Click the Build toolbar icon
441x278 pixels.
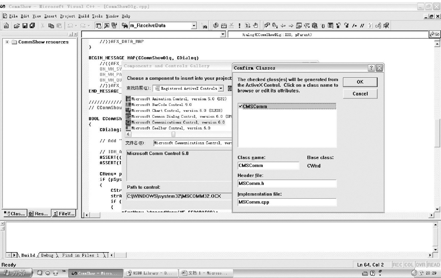(224, 26)
